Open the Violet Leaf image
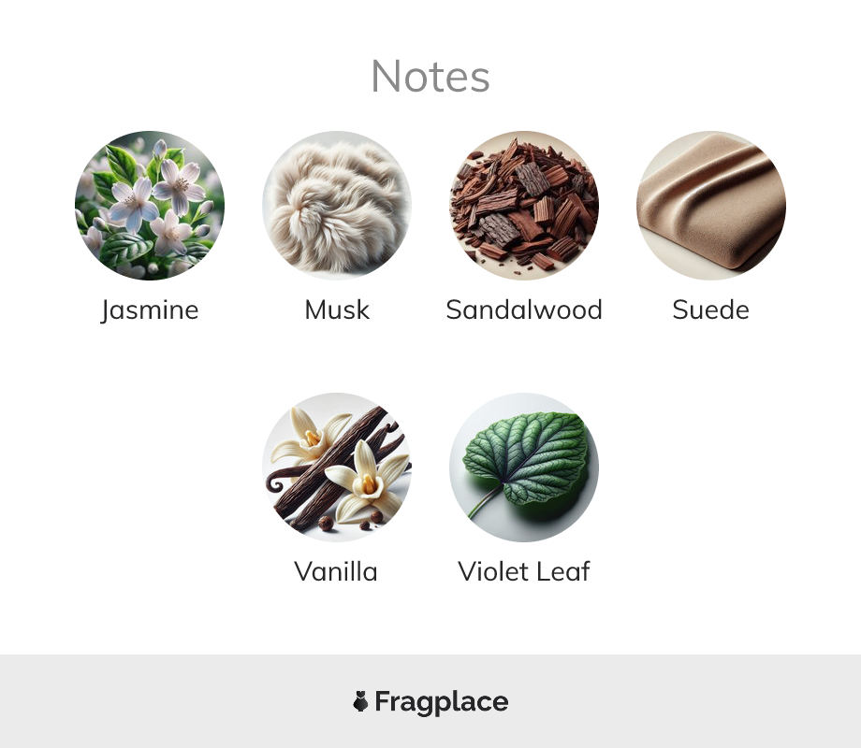The width and height of the screenshot is (861, 748). pos(524,467)
